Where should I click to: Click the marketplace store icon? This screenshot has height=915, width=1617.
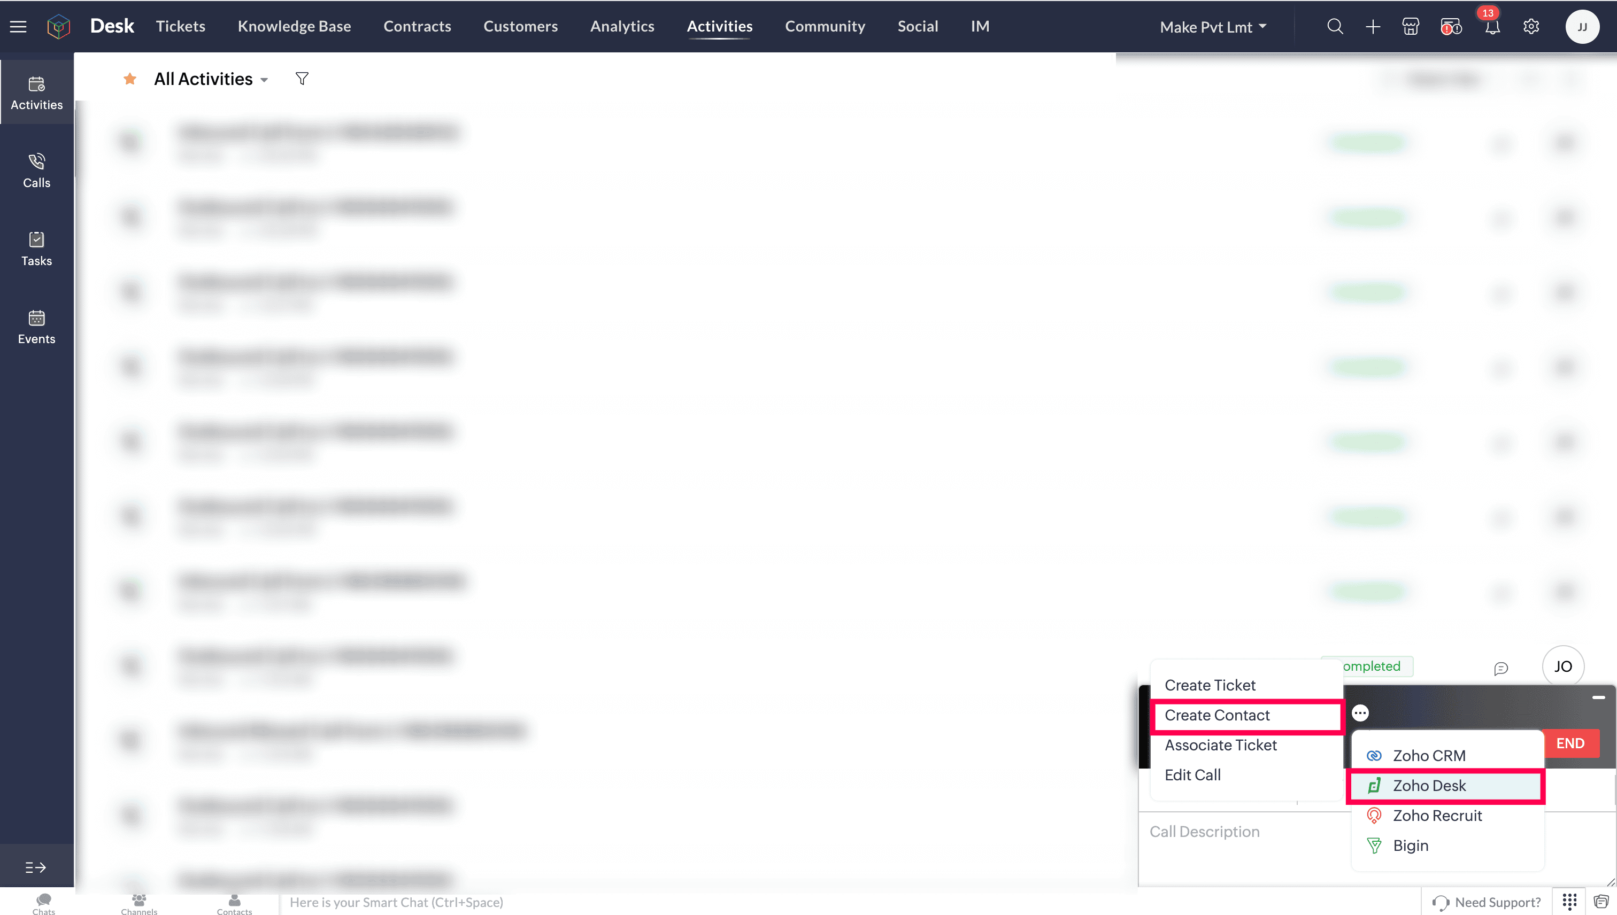(x=1410, y=26)
